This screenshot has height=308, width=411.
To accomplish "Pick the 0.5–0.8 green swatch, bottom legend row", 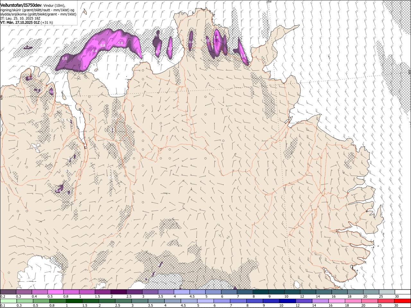I will [x=41, y=301].
